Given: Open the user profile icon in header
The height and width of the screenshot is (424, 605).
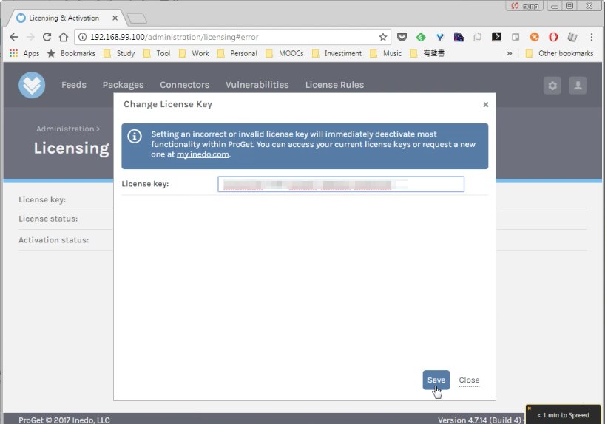Looking at the screenshot, I should click(x=578, y=85).
